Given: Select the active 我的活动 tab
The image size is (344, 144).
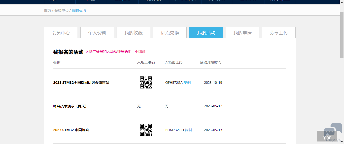Looking at the screenshot, I should (x=206, y=33).
